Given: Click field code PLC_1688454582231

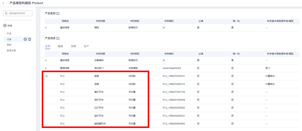Looking at the screenshot, I should [174, 116].
